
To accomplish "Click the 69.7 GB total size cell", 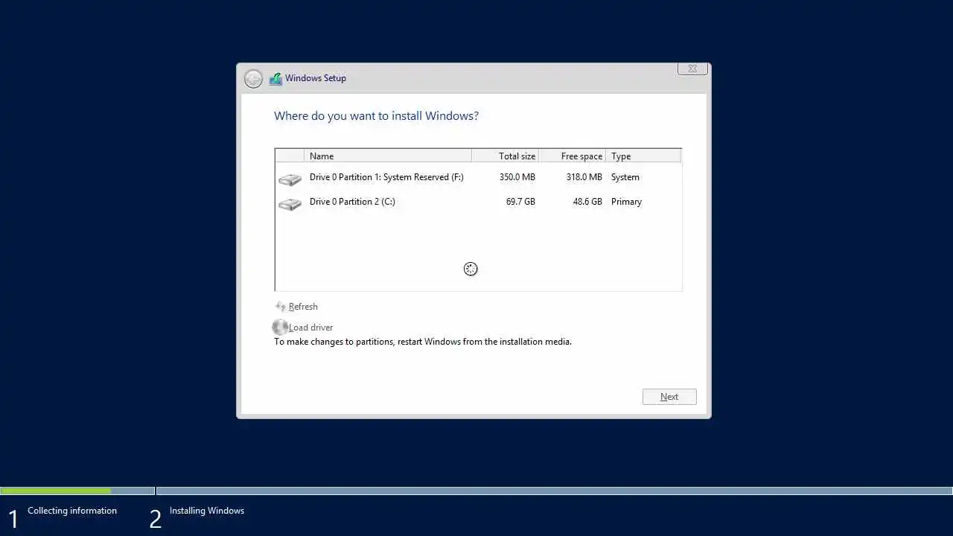I will [520, 202].
